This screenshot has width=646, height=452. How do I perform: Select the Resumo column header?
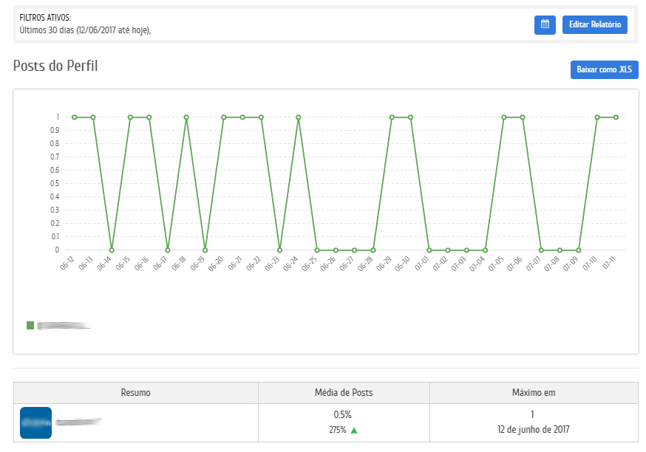(135, 393)
